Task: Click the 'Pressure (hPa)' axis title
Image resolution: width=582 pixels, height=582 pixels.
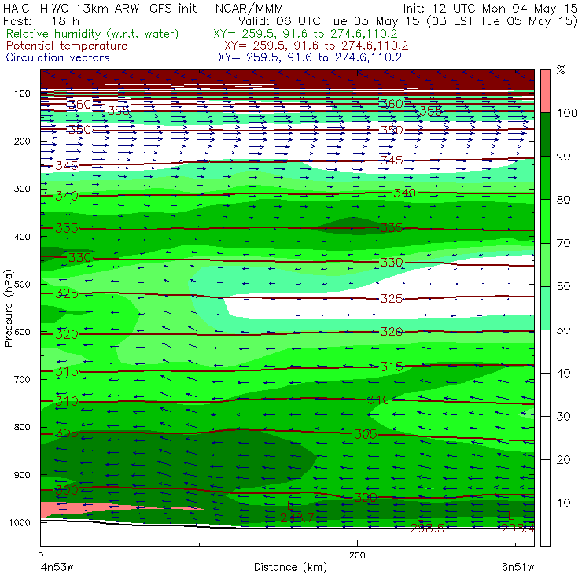Action: (9, 308)
